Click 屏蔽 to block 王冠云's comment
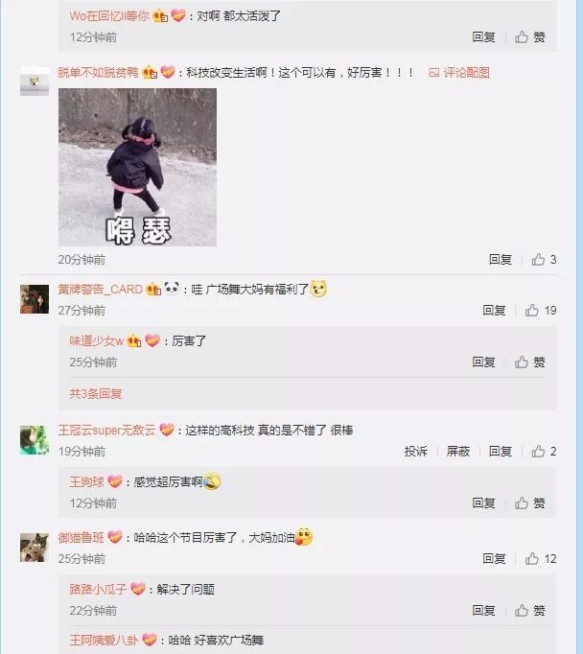The image size is (583, 654). coord(458,451)
